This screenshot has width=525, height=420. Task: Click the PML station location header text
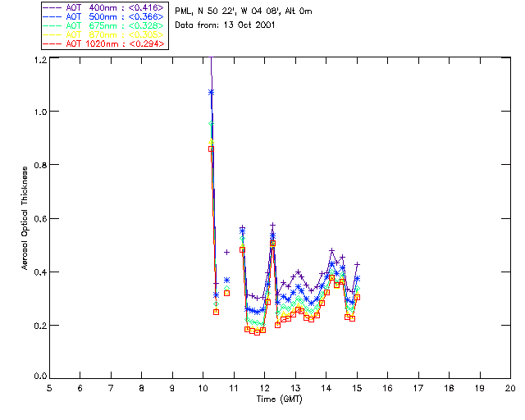click(x=244, y=11)
